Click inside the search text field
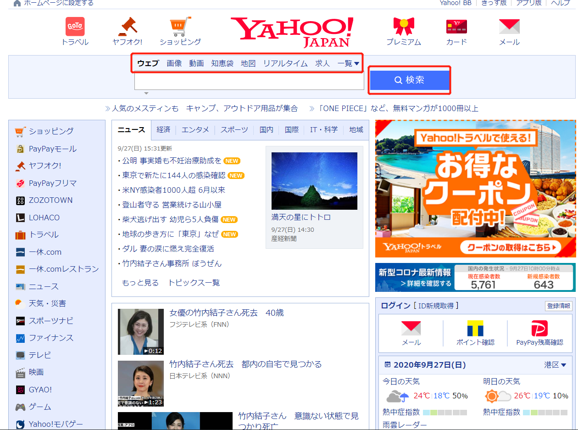This screenshot has height=430, width=578. [x=249, y=81]
